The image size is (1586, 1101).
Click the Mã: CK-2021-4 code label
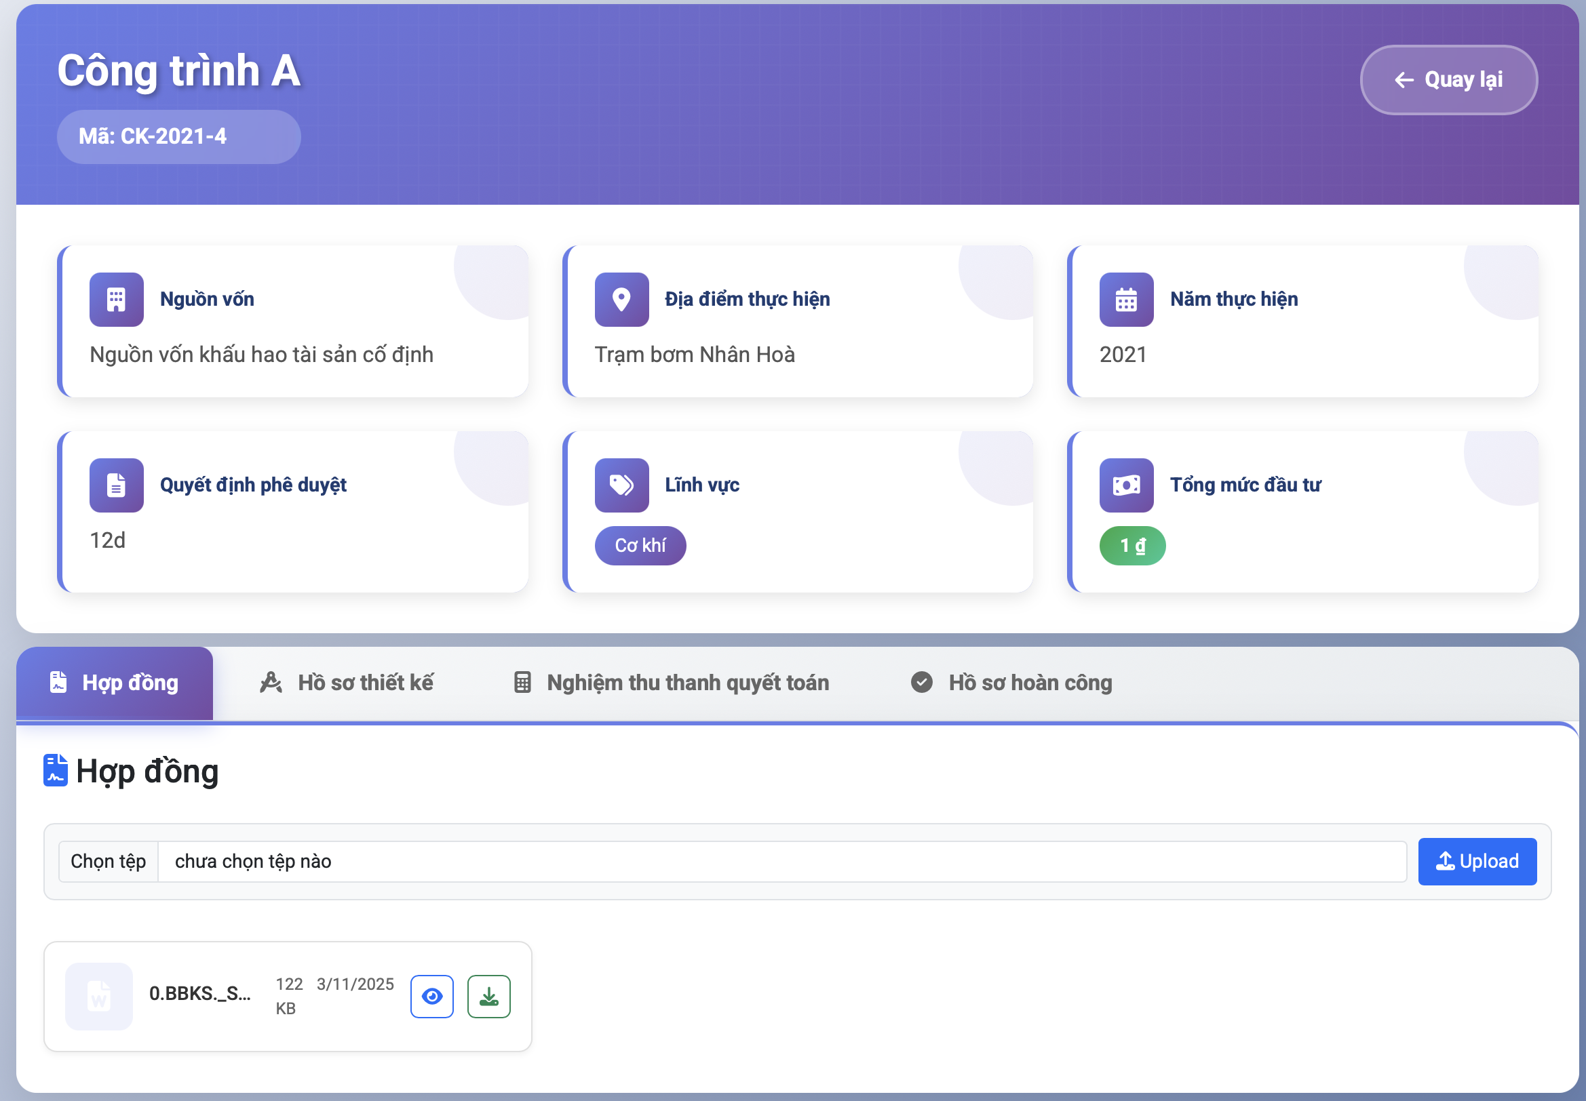click(178, 136)
